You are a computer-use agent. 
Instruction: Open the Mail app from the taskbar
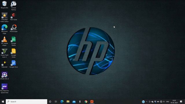coord(74,101)
